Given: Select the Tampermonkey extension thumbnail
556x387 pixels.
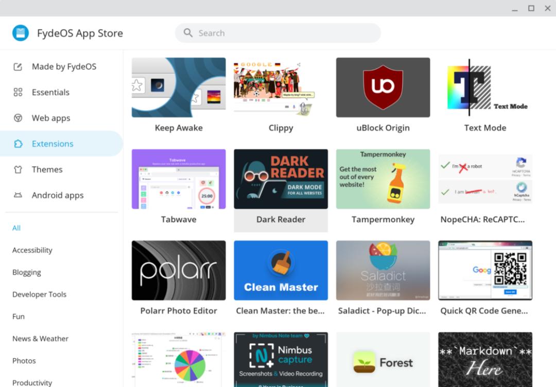Looking at the screenshot, I should coord(383,179).
